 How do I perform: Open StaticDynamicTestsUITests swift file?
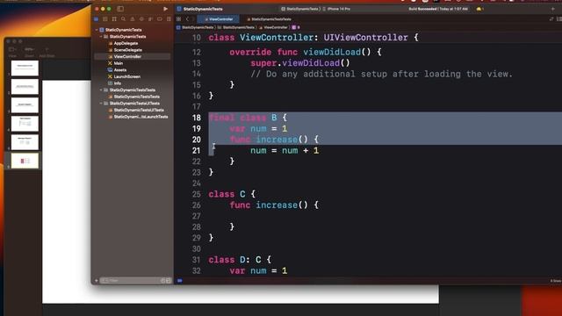click(139, 110)
